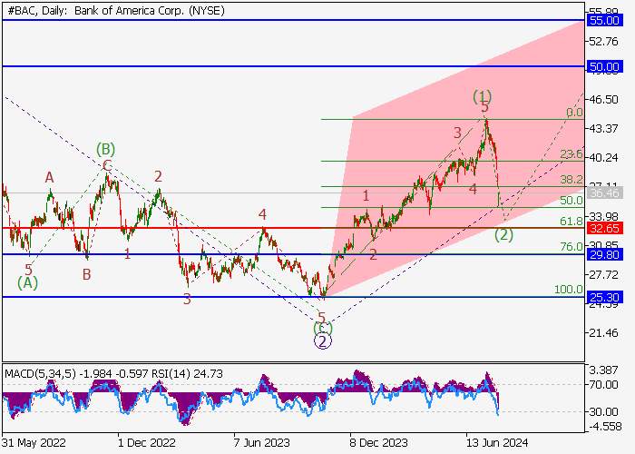Viewport: 635px width, 454px height.
Task: Click the circled 2 wave label
Action: click(323, 340)
